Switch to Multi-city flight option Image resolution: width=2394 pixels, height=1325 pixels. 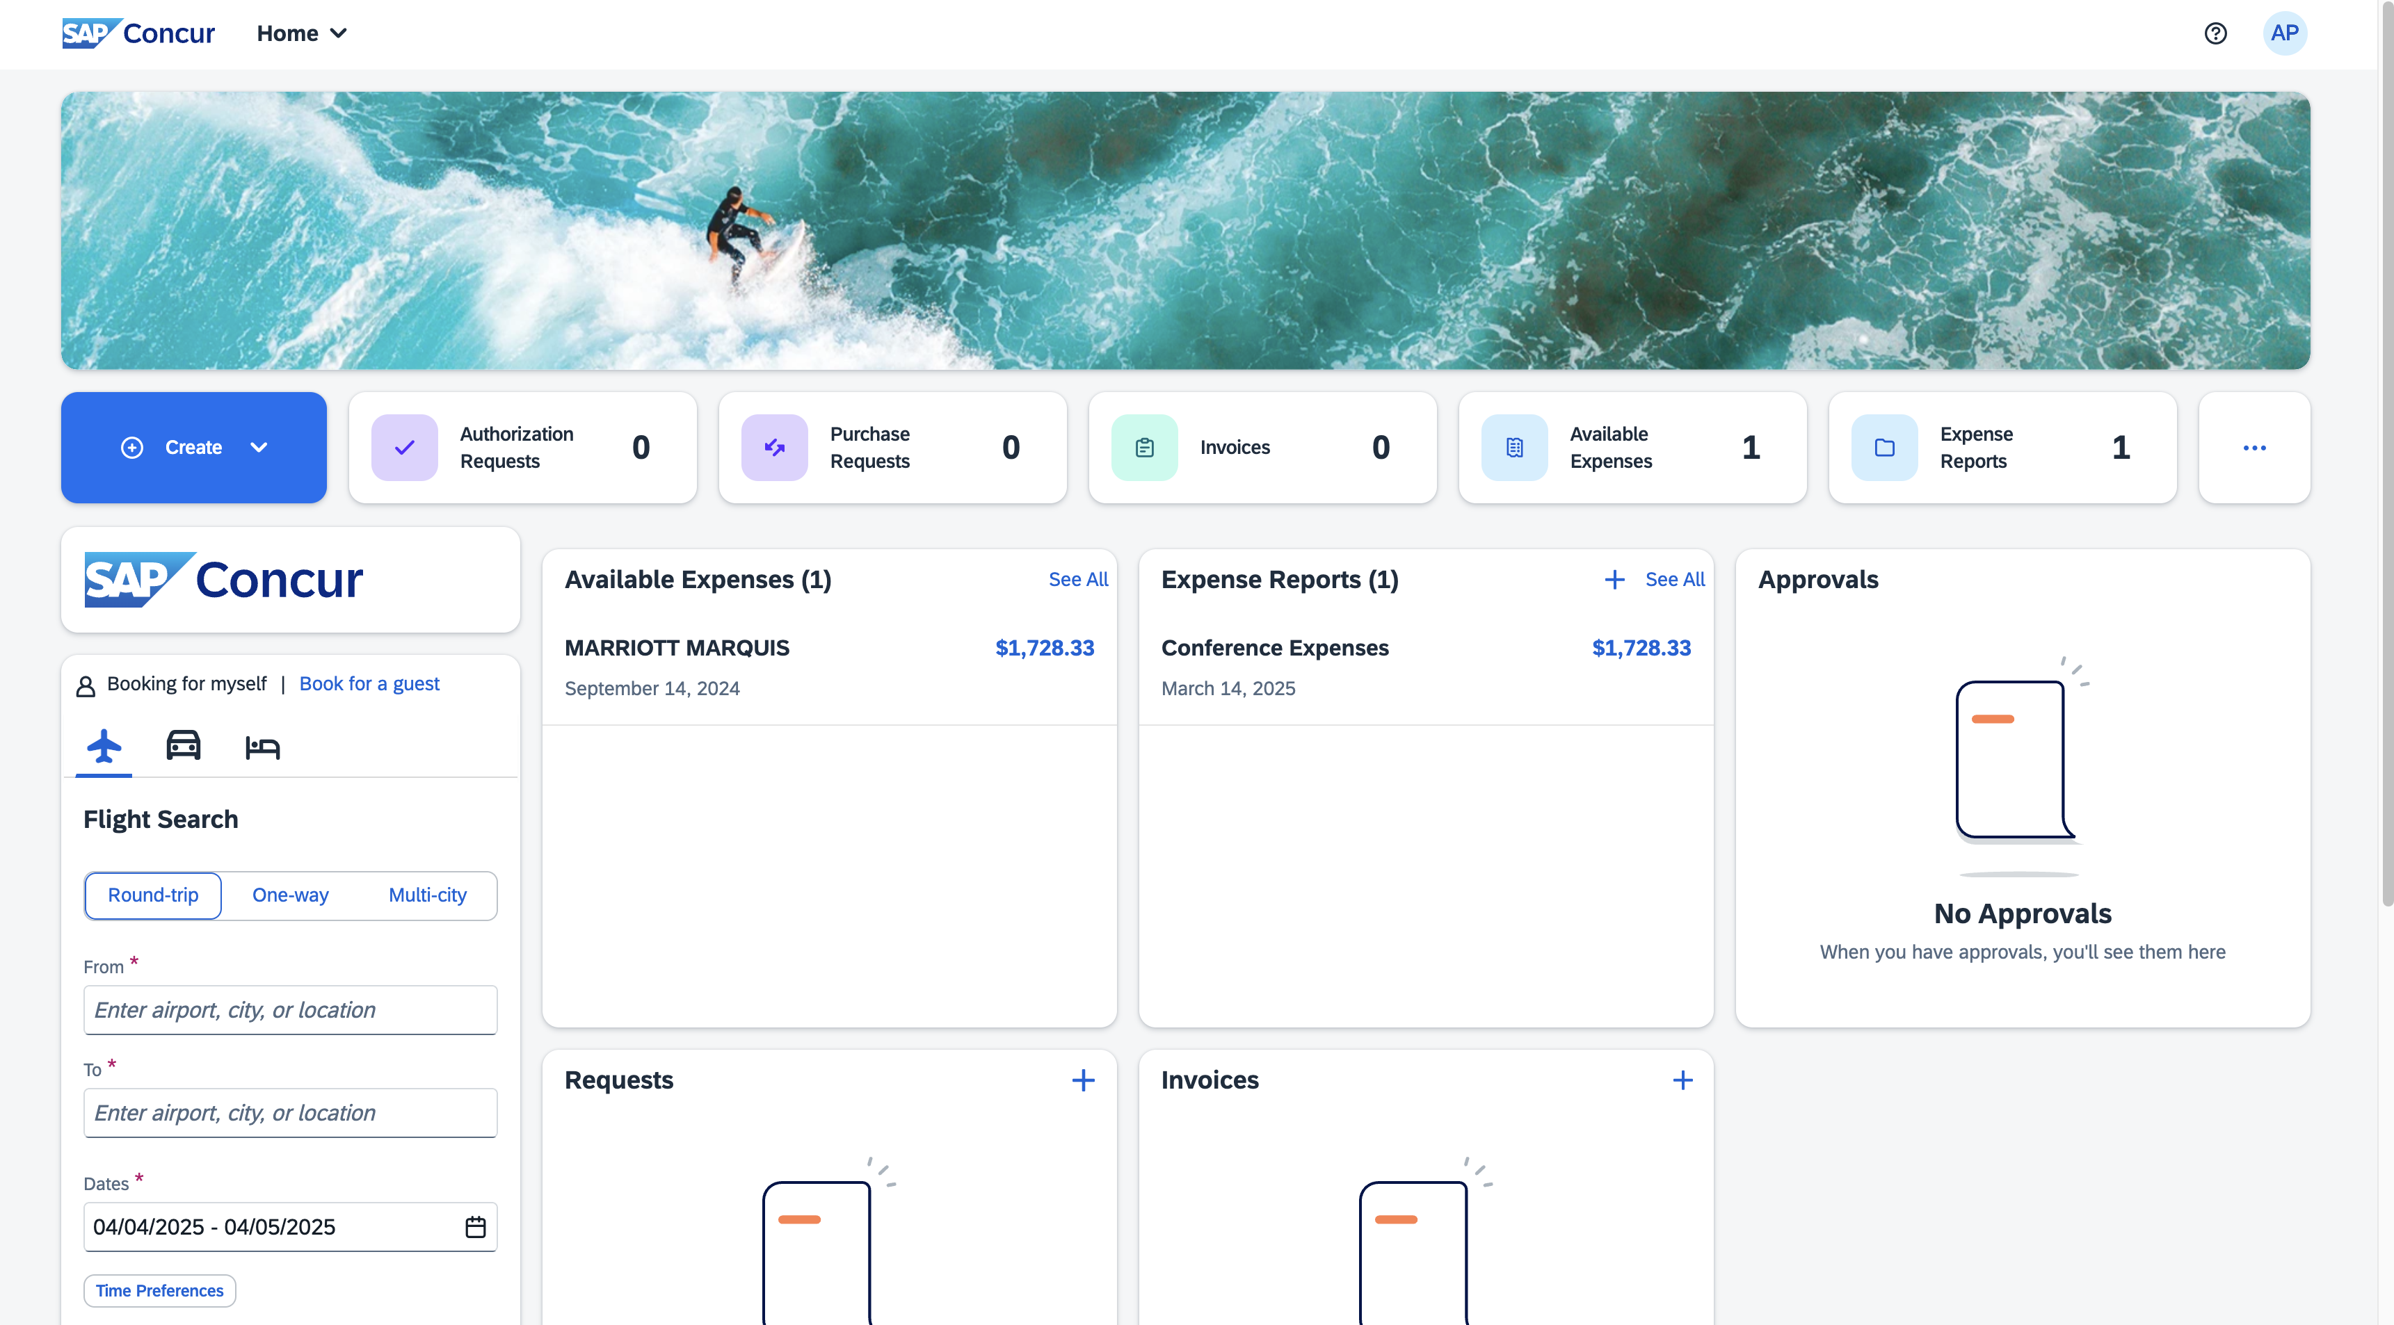(428, 895)
